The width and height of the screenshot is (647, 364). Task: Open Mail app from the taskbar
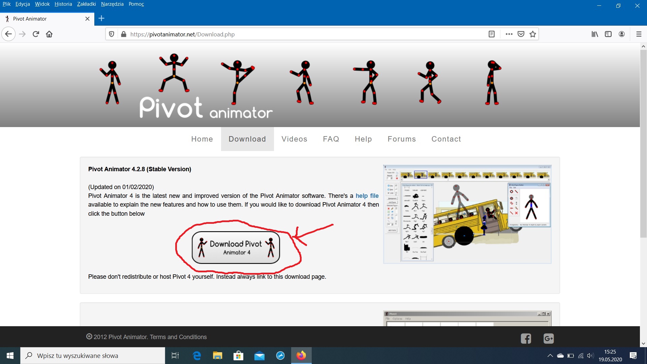click(259, 356)
